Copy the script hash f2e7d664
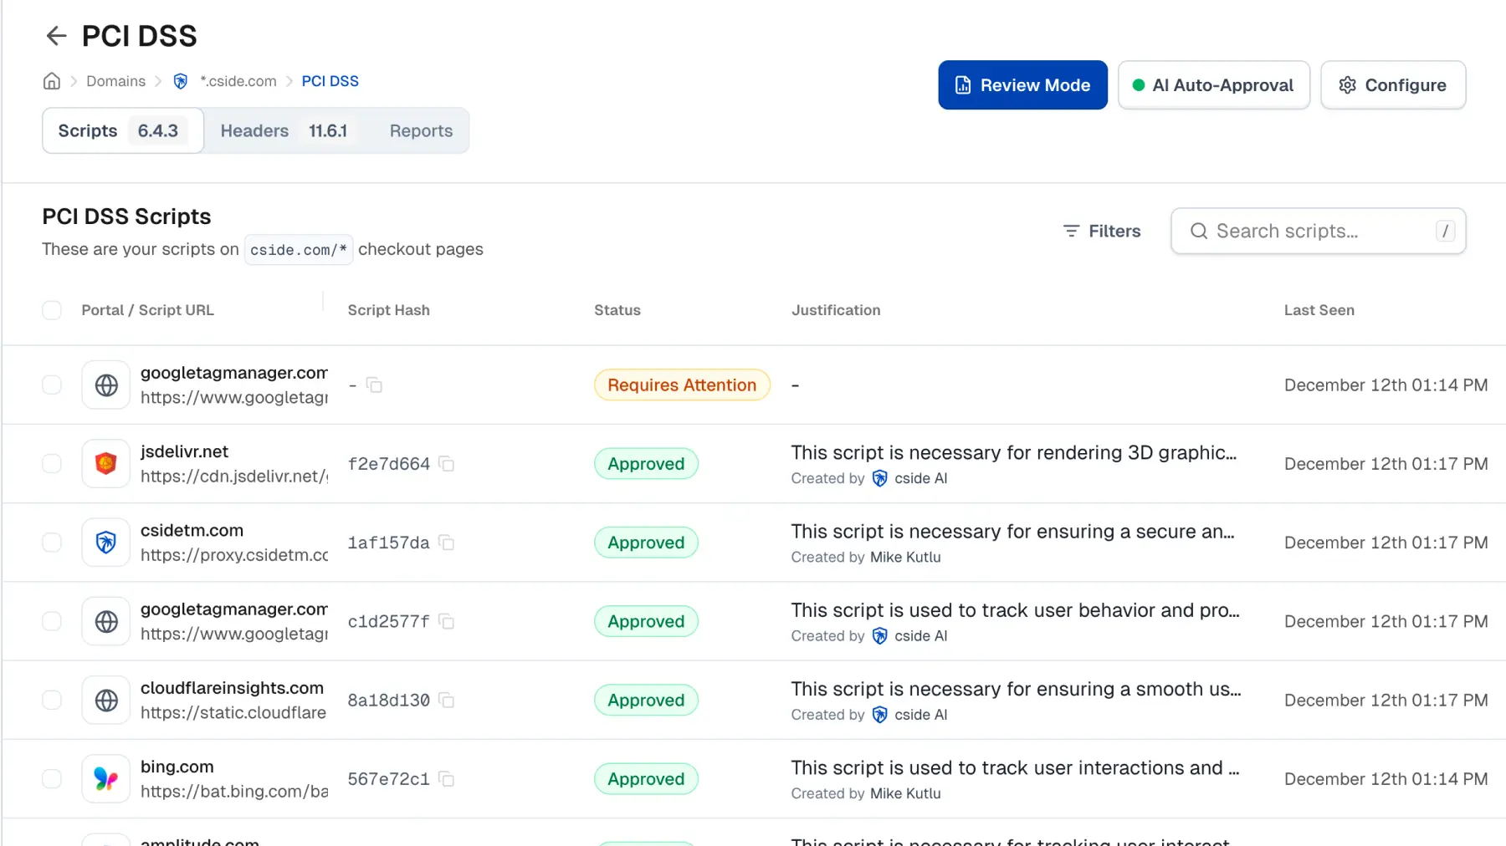This screenshot has height=846, width=1506. 448,465
